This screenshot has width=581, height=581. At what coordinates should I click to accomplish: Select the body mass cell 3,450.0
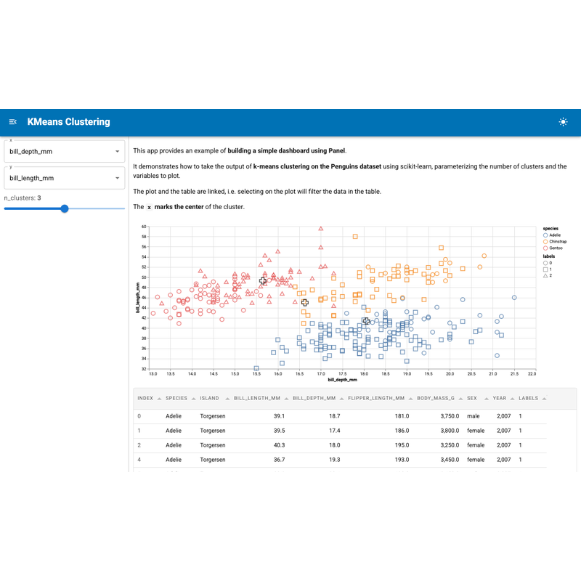[450, 460]
